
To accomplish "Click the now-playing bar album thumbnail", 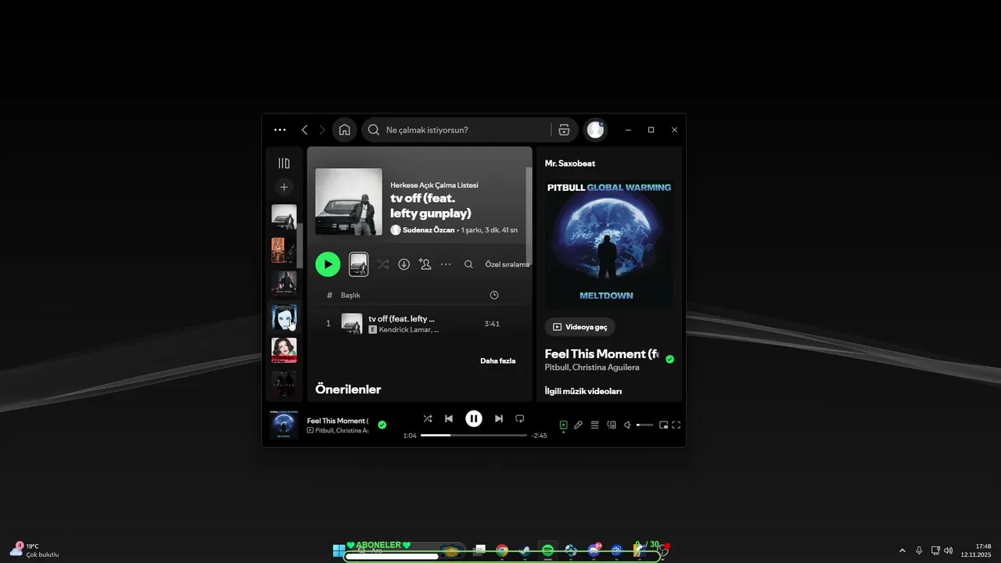I will click(284, 425).
